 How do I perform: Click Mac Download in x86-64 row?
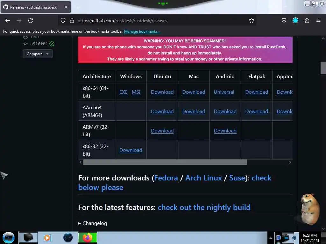[x=194, y=92]
